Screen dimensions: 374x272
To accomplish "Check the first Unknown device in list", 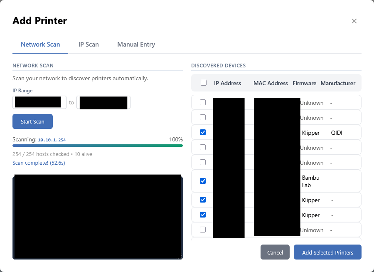I will (x=203, y=102).
